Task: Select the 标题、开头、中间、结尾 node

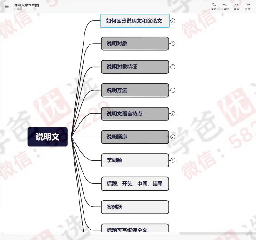Action: (x=135, y=184)
